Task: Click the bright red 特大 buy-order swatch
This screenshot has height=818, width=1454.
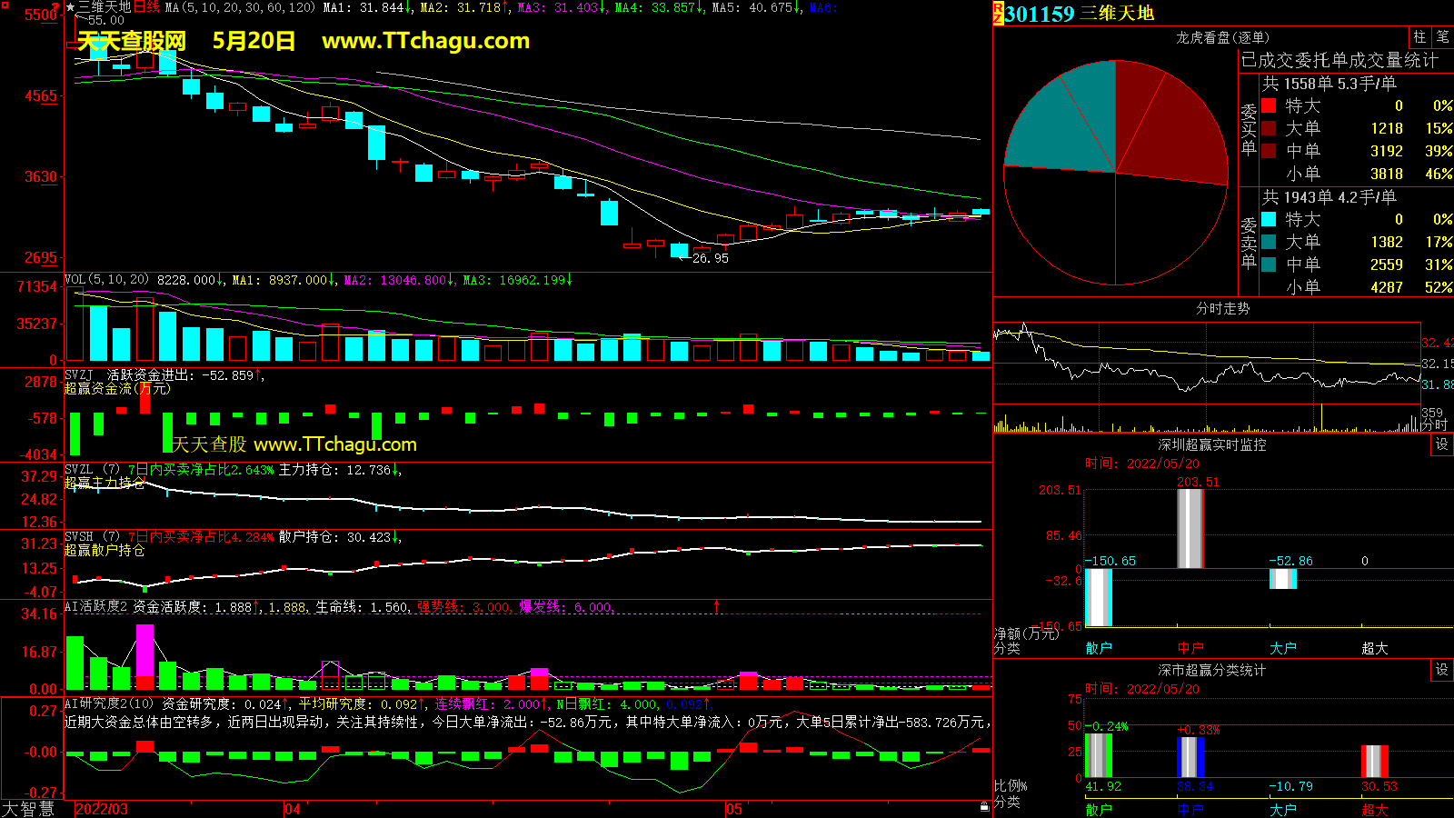Action: tap(1269, 105)
